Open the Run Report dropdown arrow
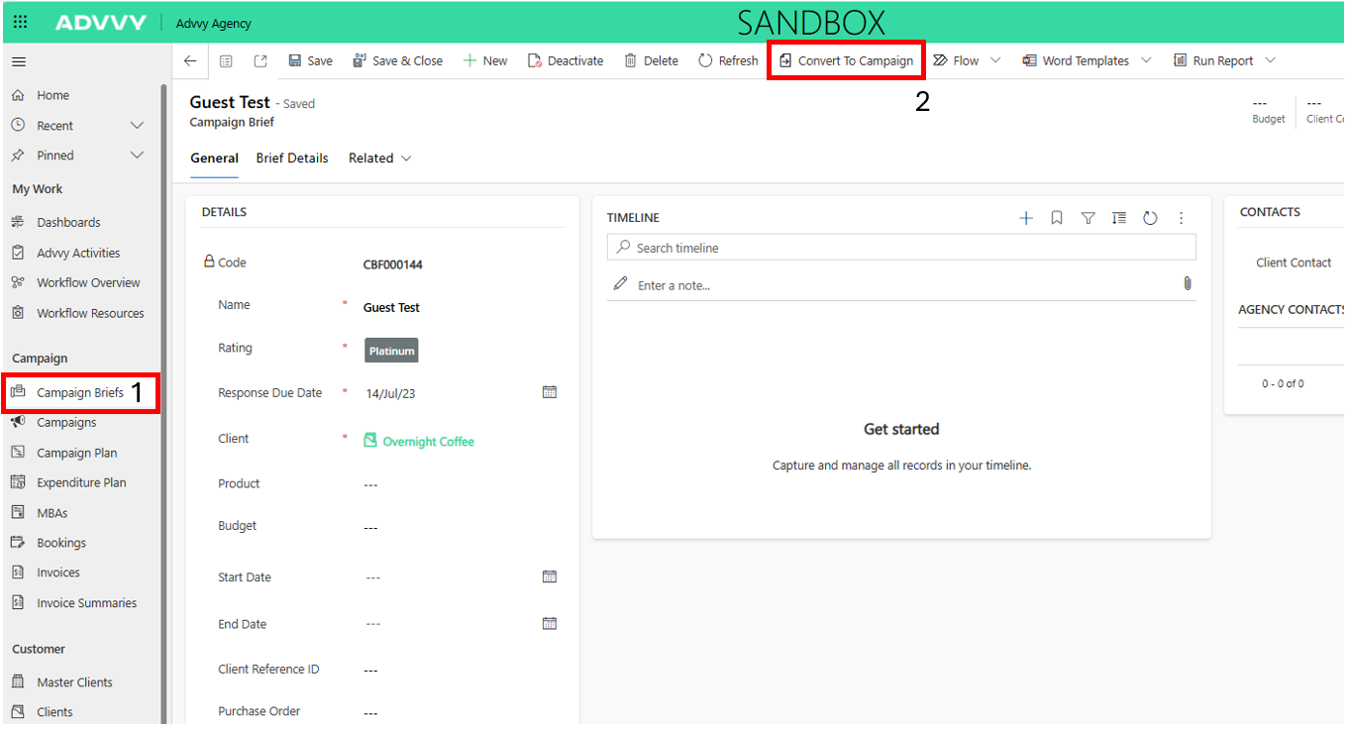 pos(1271,60)
